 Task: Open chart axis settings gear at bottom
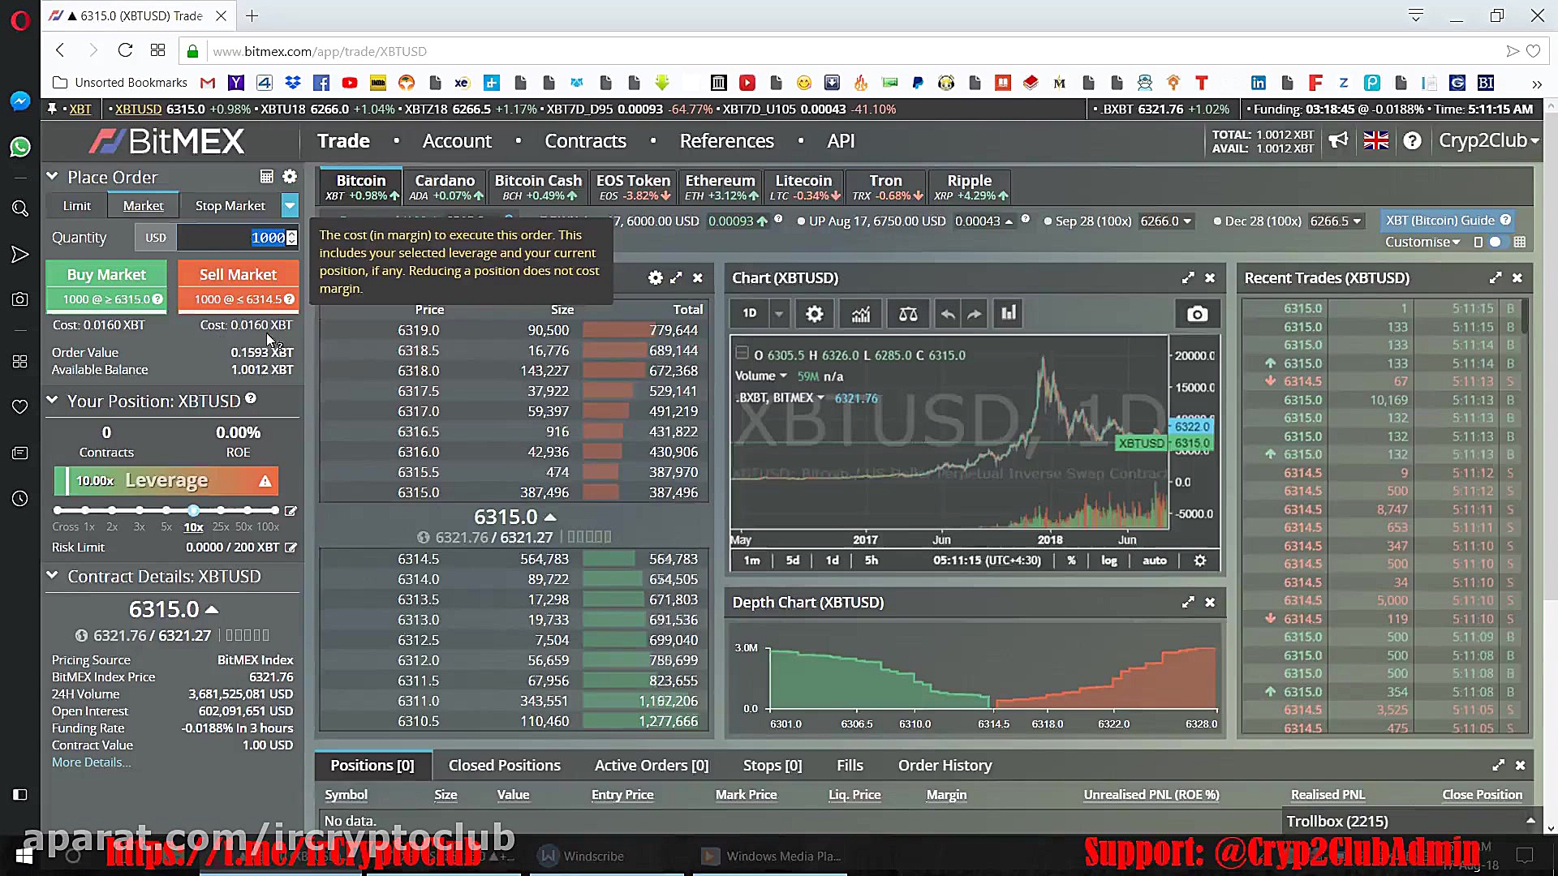pyautogui.click(x=1200, y=560)
